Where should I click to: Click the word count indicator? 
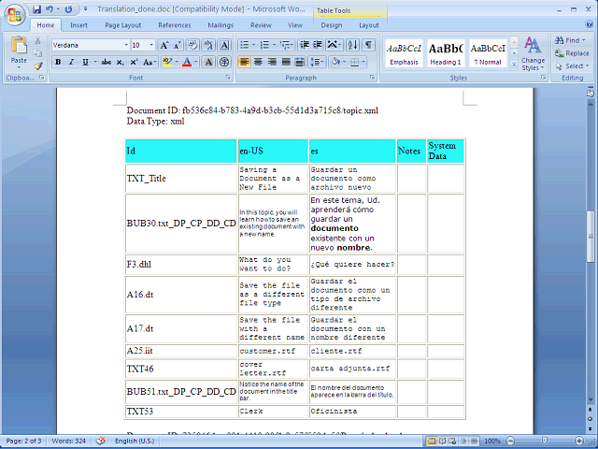(68, 441)
